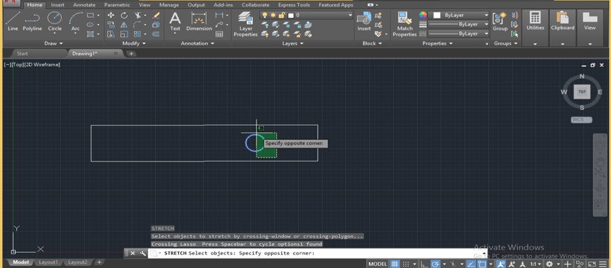The width and height of the screenshot is (611, 268).
Task: Toggle drawing grid display in status bar
Action: (x=395, y=264)
